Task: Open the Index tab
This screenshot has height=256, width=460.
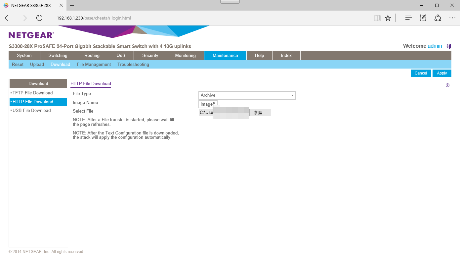Action: tap(286, 56)
